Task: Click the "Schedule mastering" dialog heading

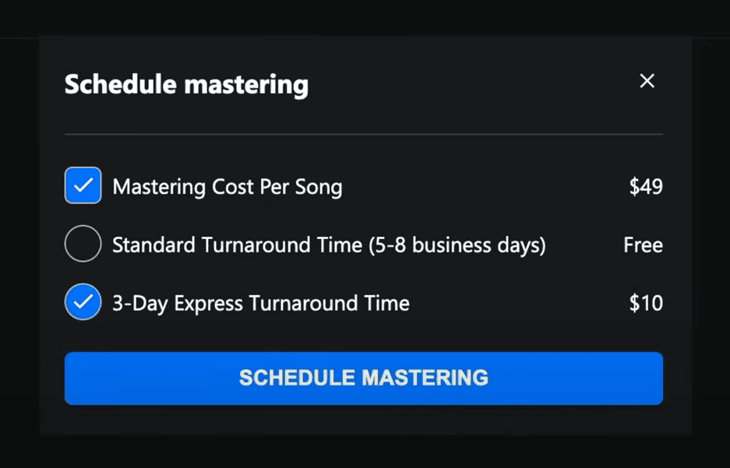Action: [x=186, y=84]
